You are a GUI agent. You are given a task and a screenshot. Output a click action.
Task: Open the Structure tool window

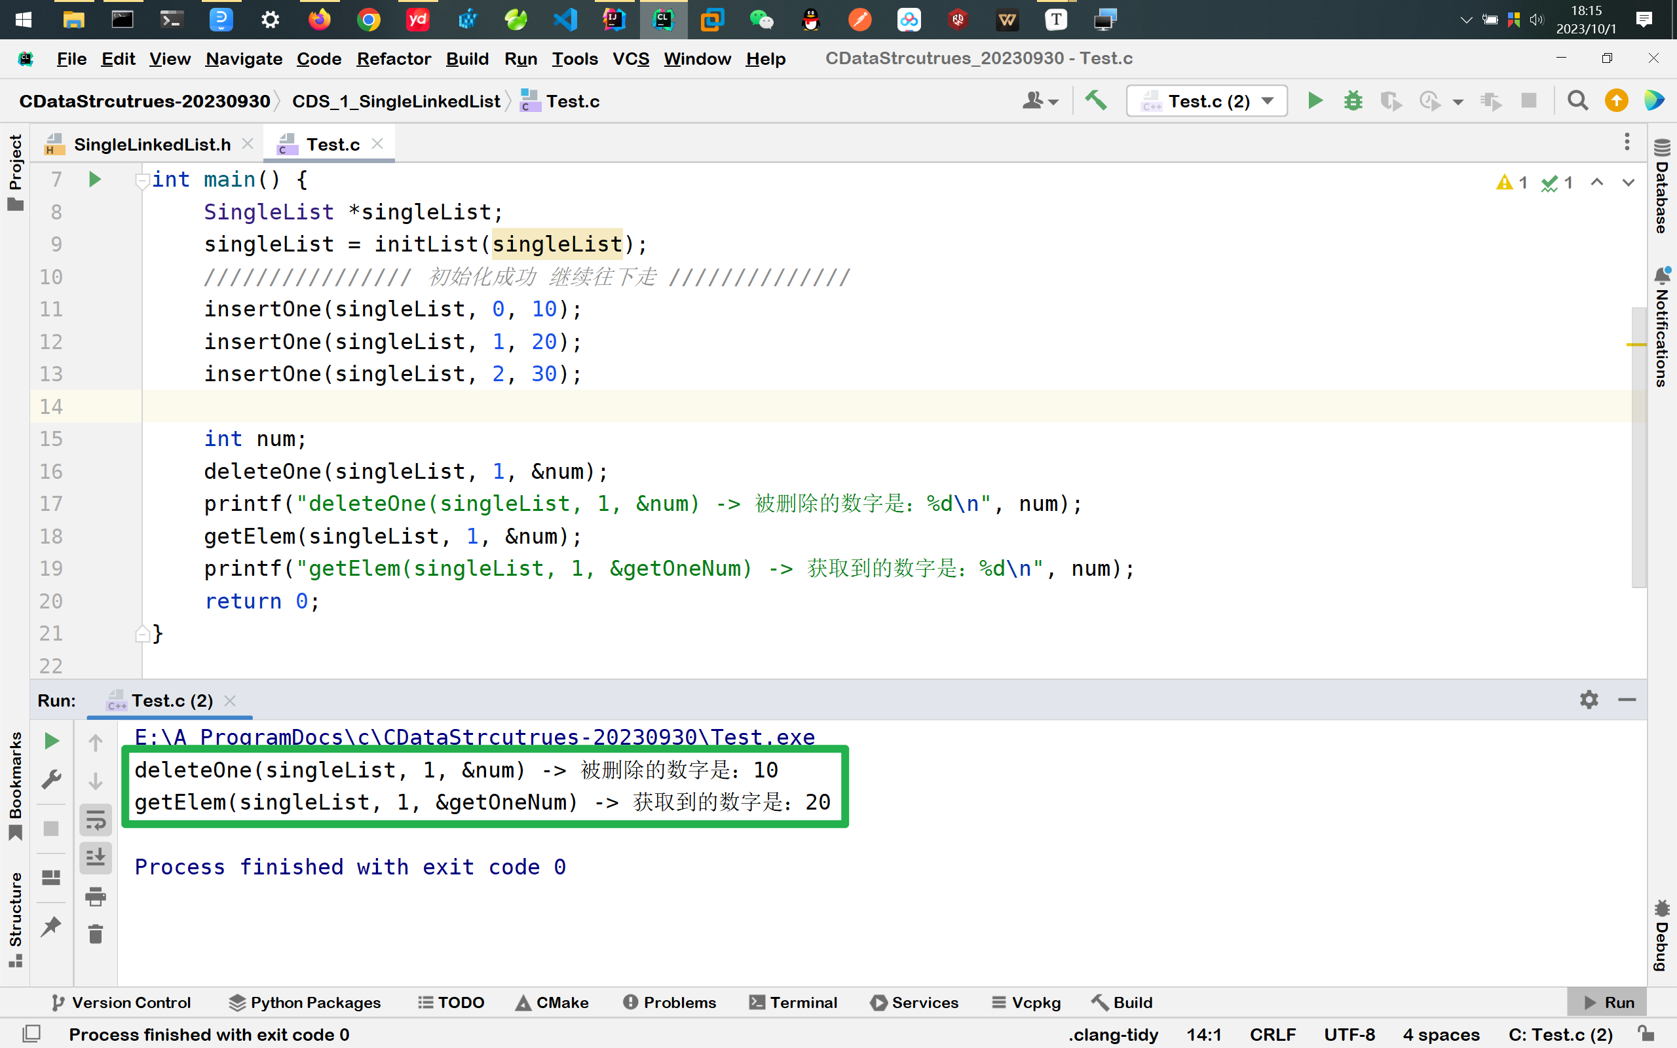coord(15,919)
